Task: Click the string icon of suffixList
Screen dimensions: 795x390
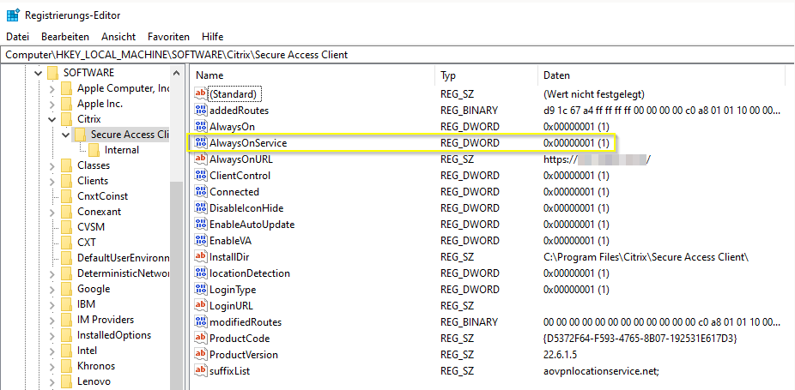Action: point(201,371)
